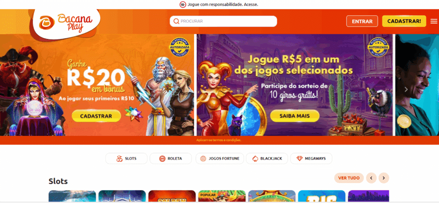439x203 pixels.
Task: Show next Slots games with right chevron
Action: (384, 178)
